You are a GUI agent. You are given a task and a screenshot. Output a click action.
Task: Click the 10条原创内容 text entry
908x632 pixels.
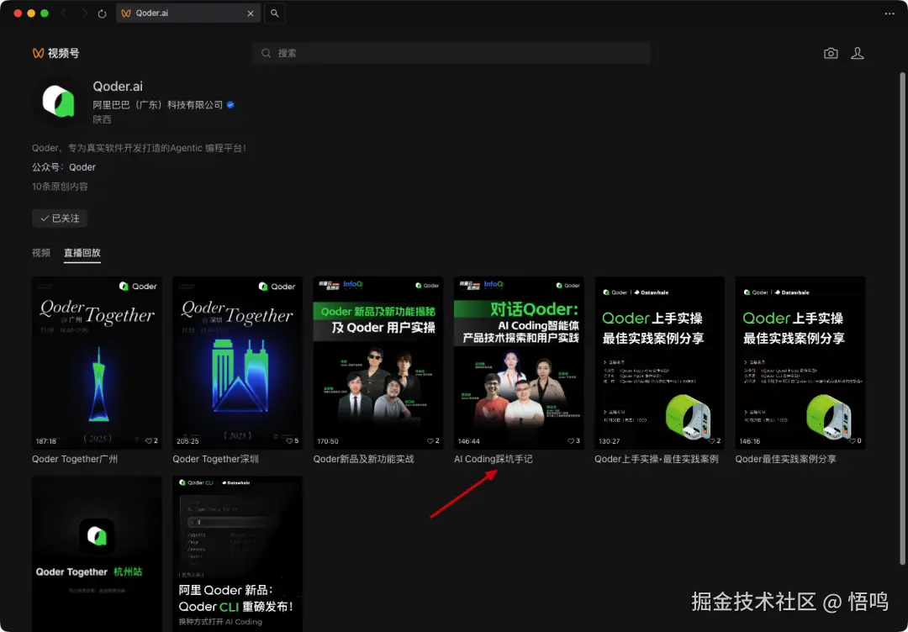pos(61,187)
